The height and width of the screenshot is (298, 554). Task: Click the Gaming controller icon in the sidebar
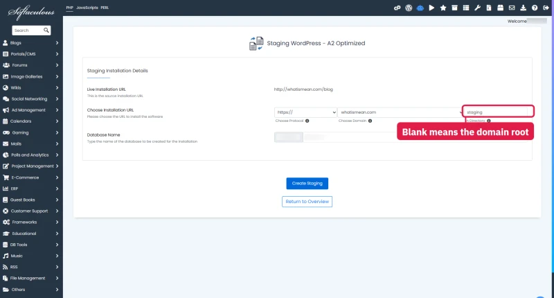tap(6, 132)
